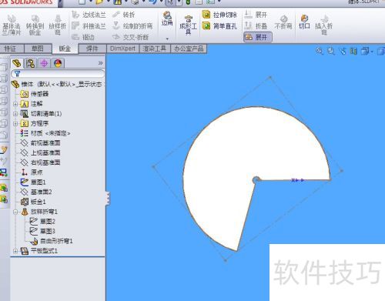Choose the 绘制的折弯 sketched bend tool
The image size is (385, 301).
click(x=132, y=26)
